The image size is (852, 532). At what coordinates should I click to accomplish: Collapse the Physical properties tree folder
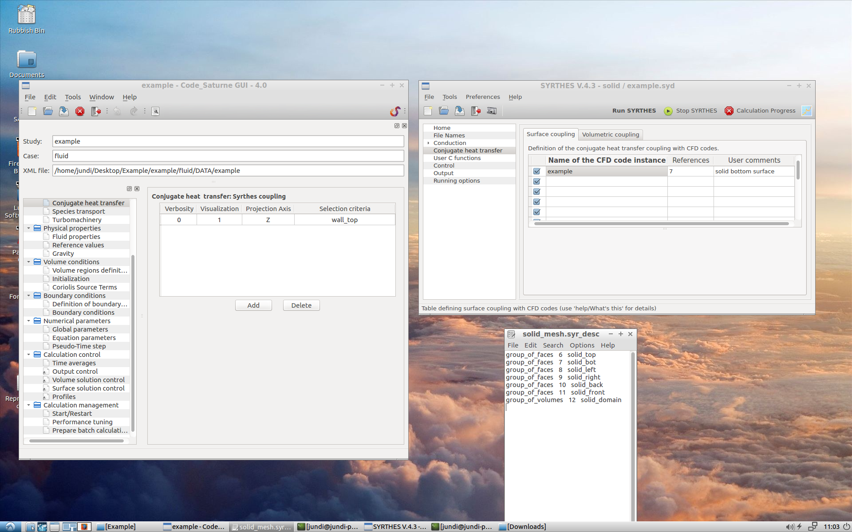[29, 228]
